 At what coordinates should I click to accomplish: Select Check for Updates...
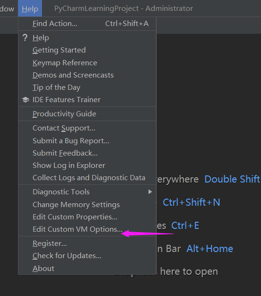87,256
